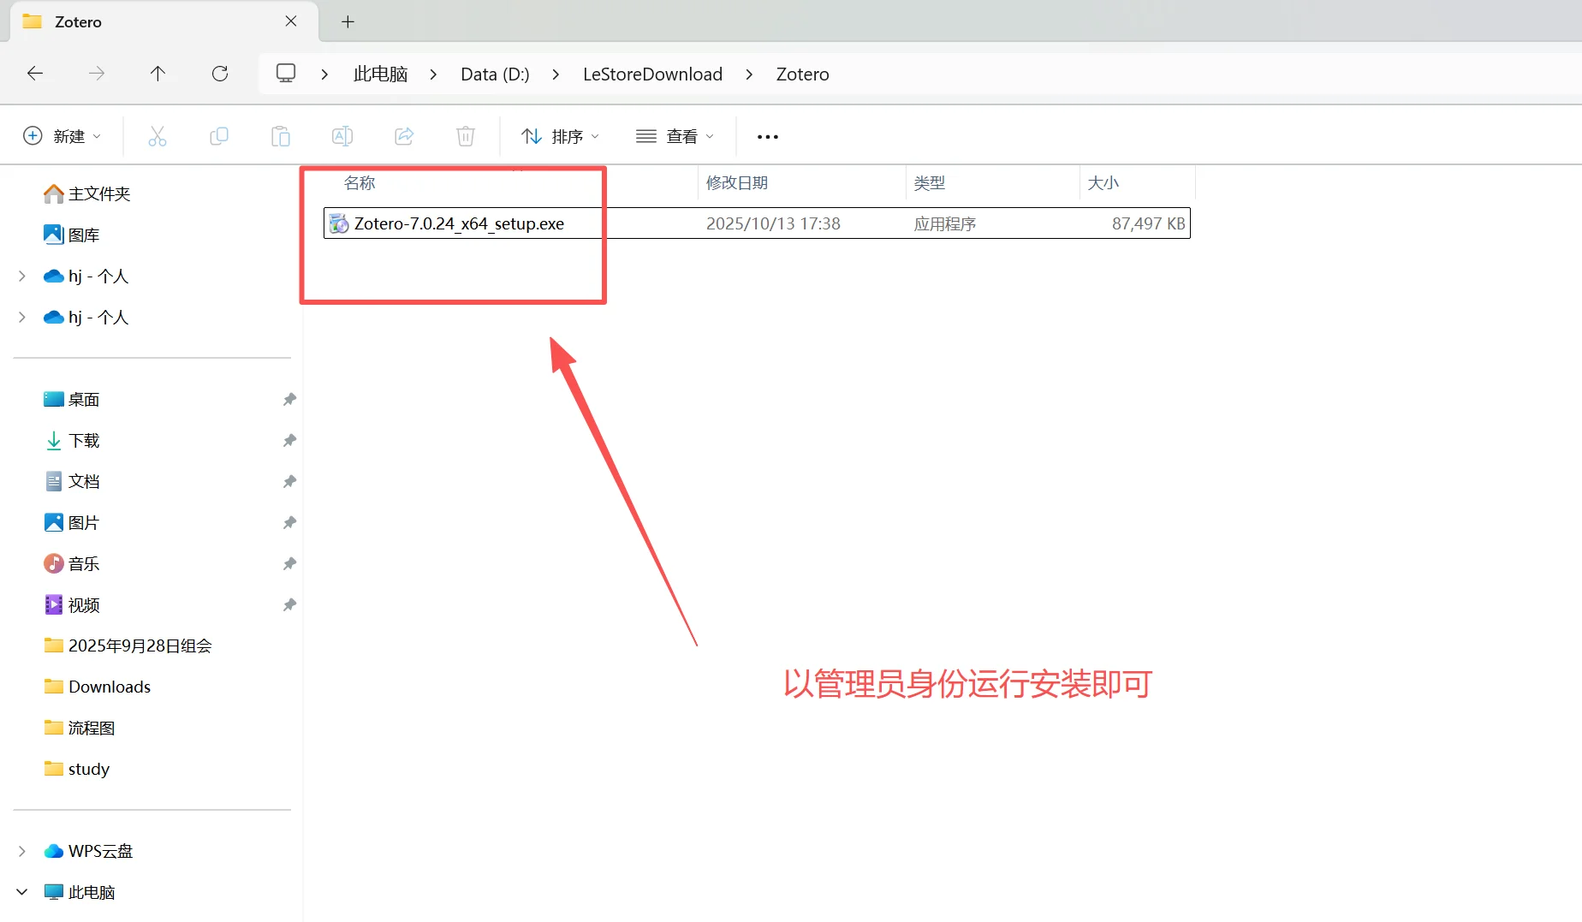Unpin 文档 using its pin icon
The image size is (1582, 922).
[289, 481]
